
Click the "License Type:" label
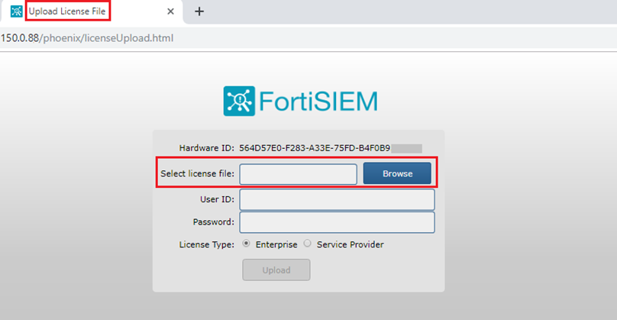coord(205,245)
